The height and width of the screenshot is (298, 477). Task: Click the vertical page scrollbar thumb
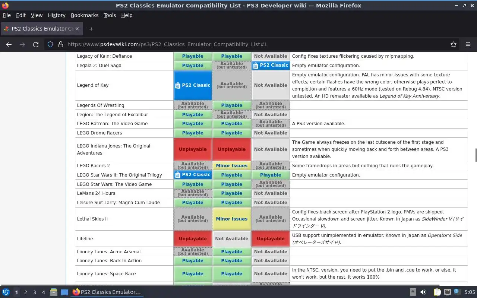pos(476,155)
